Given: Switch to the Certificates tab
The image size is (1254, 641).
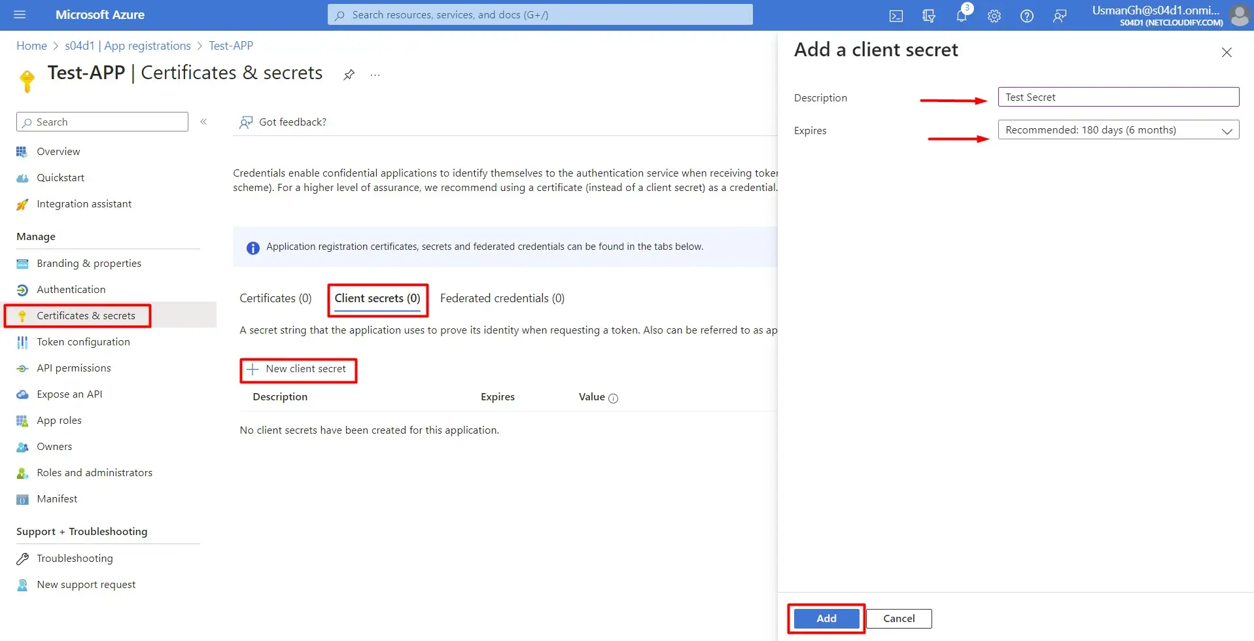Looking at the screenshot, I should [x=275, y=298].
